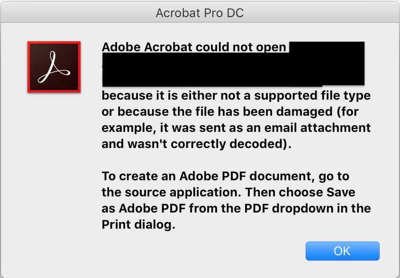The image size is (400, 278).
Task: Click the 'To create an Adobe PDF document' line
Action: point(226,176)
